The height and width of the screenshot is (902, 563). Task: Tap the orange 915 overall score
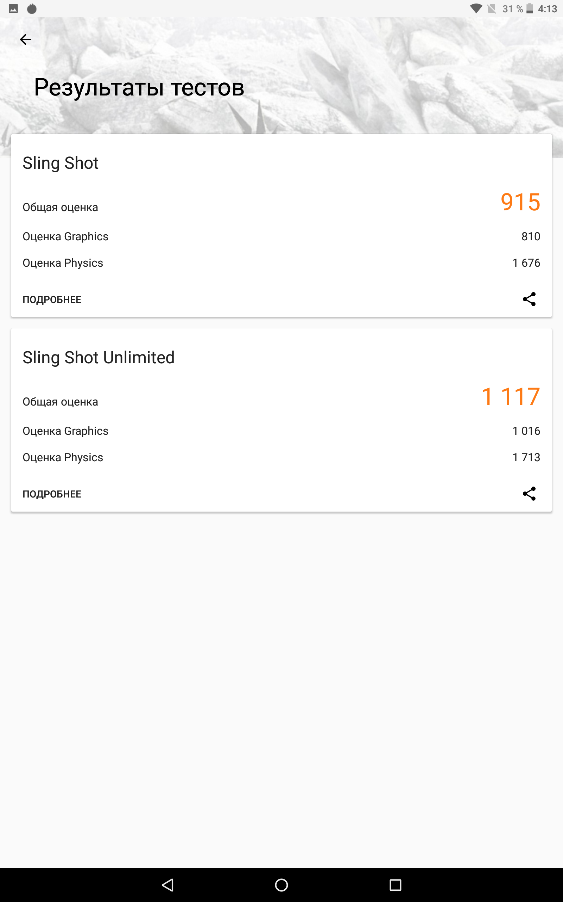520,202
